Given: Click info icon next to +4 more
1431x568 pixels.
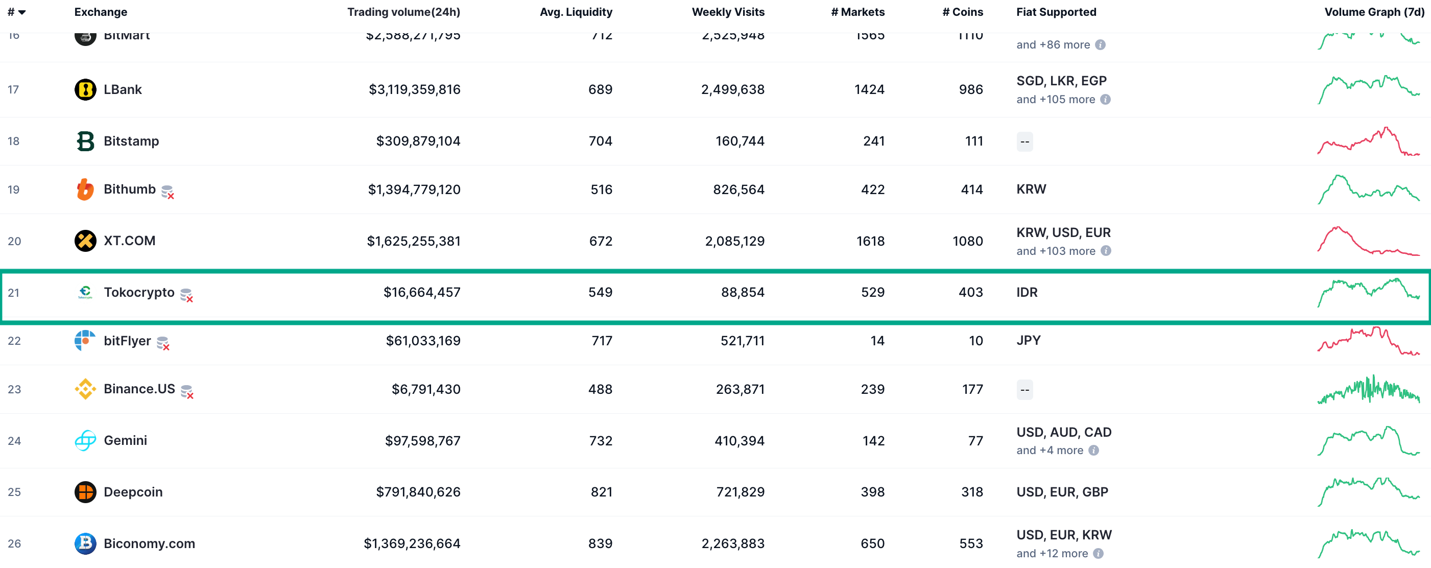Looking at the screenshot, I should coord(1094,450).
